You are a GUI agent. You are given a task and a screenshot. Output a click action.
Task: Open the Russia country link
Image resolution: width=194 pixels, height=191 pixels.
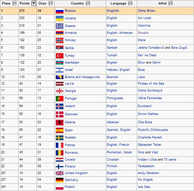(70, 11)
